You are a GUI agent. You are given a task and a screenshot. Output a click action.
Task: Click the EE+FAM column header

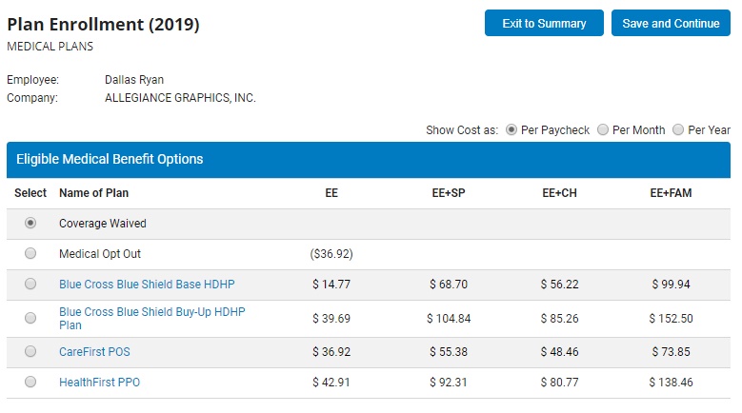tap(671, 193)
